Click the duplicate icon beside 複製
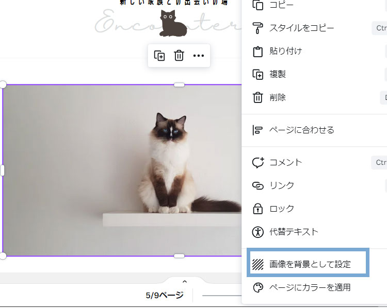The image size is (387, 308). [x=257, y=74]
